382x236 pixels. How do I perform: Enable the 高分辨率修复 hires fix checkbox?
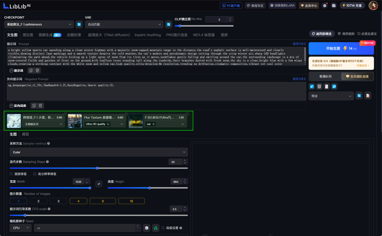tap(35, 174)
